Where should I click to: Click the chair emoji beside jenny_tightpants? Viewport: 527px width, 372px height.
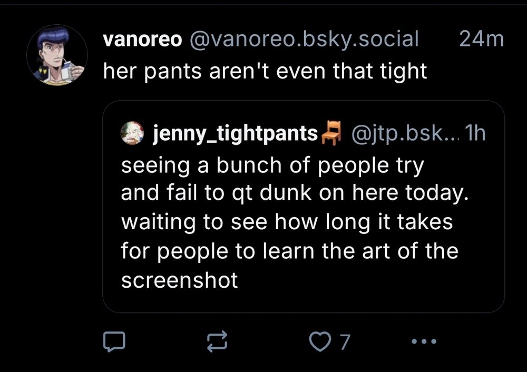pyautogui.click(x=331, y=133)
